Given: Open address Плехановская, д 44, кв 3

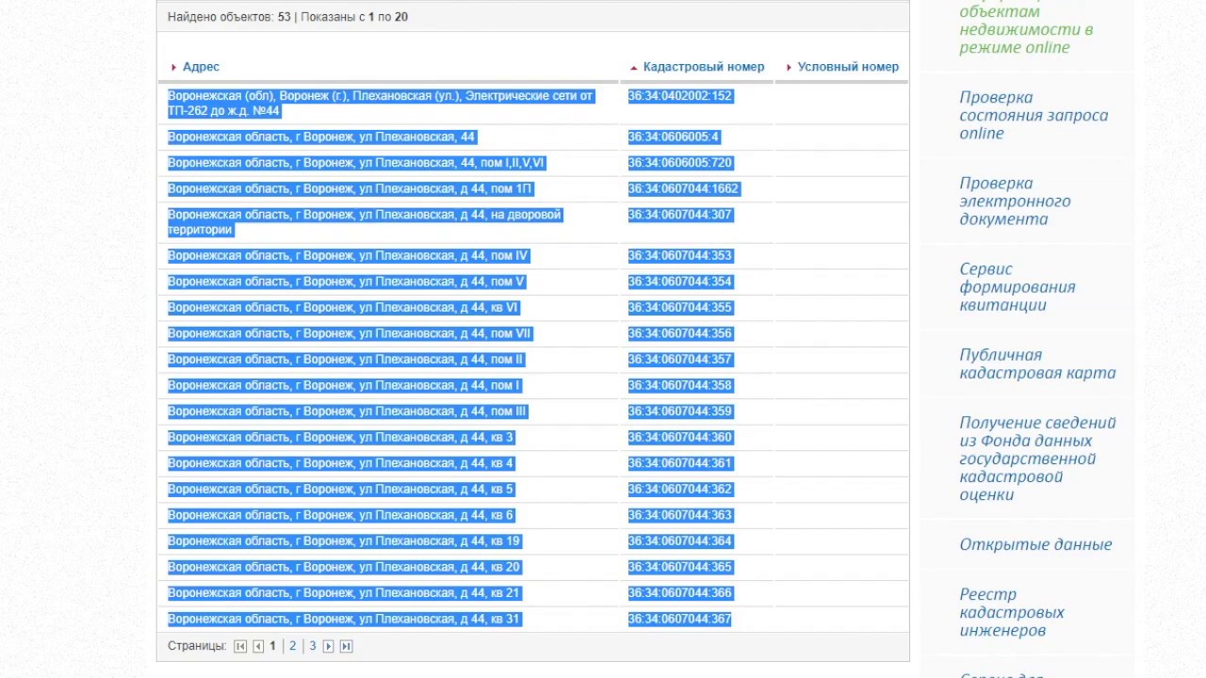Looking at the screenshot, I should click(x=341, y=438).
